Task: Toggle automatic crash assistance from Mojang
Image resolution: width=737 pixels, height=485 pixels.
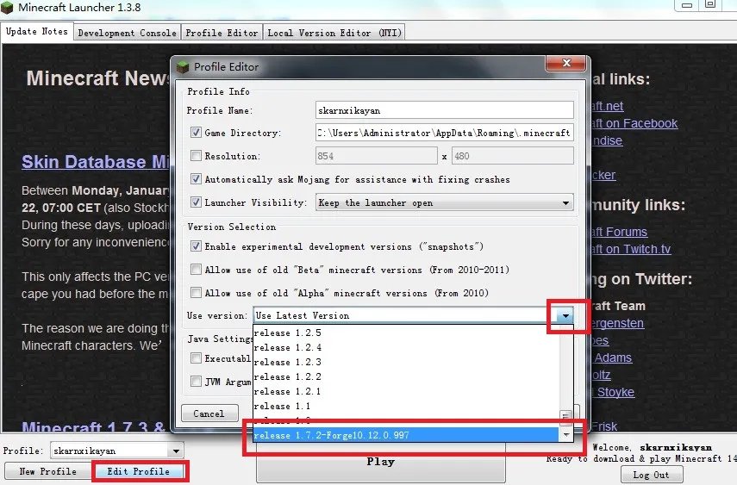Action: point(196,179)
